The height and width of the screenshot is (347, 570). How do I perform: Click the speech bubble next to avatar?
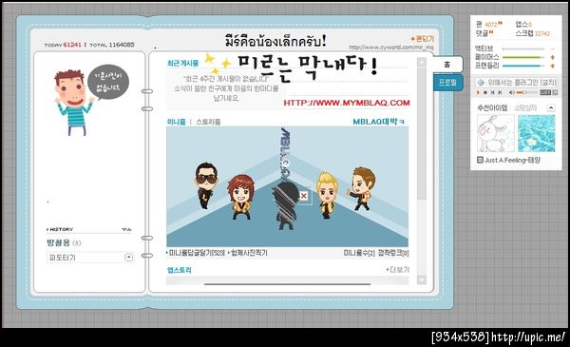pos(108,82)
